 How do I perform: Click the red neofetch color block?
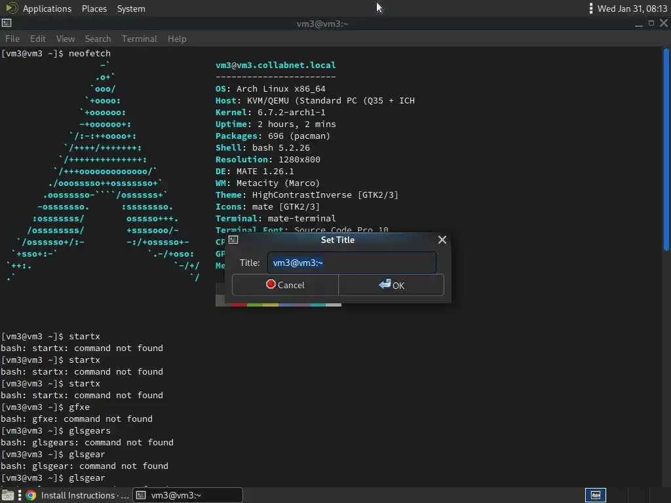click(239, 305)
